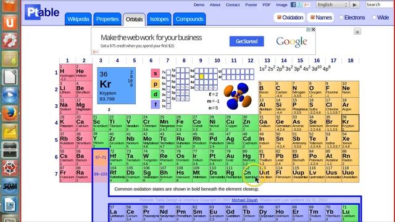Launch Ubuntu One from the dock
This screenshot has height=222, width=395.
coord(10,23)
